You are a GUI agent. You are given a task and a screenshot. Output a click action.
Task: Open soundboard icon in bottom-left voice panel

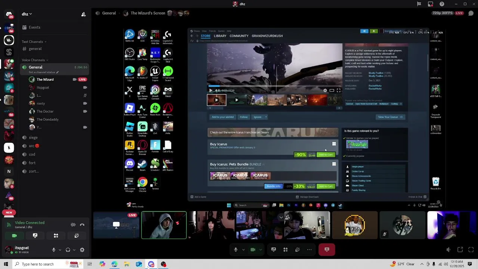point(77,236)
